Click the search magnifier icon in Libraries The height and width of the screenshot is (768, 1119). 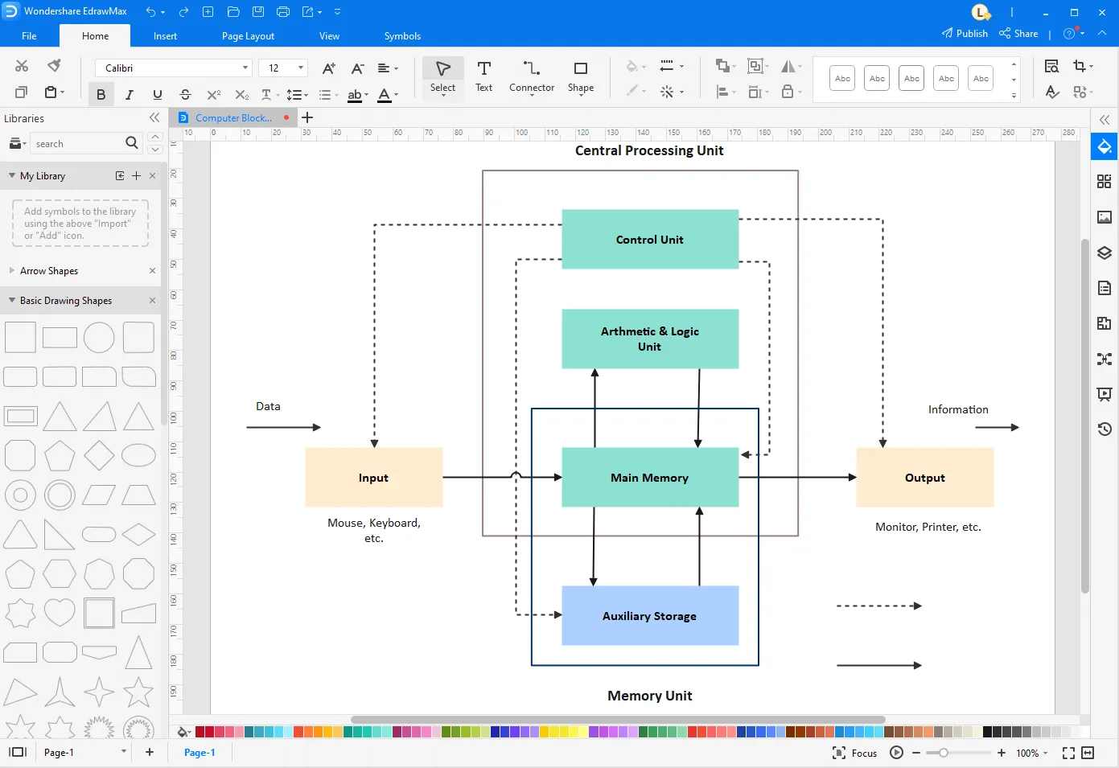click(132, 143)
